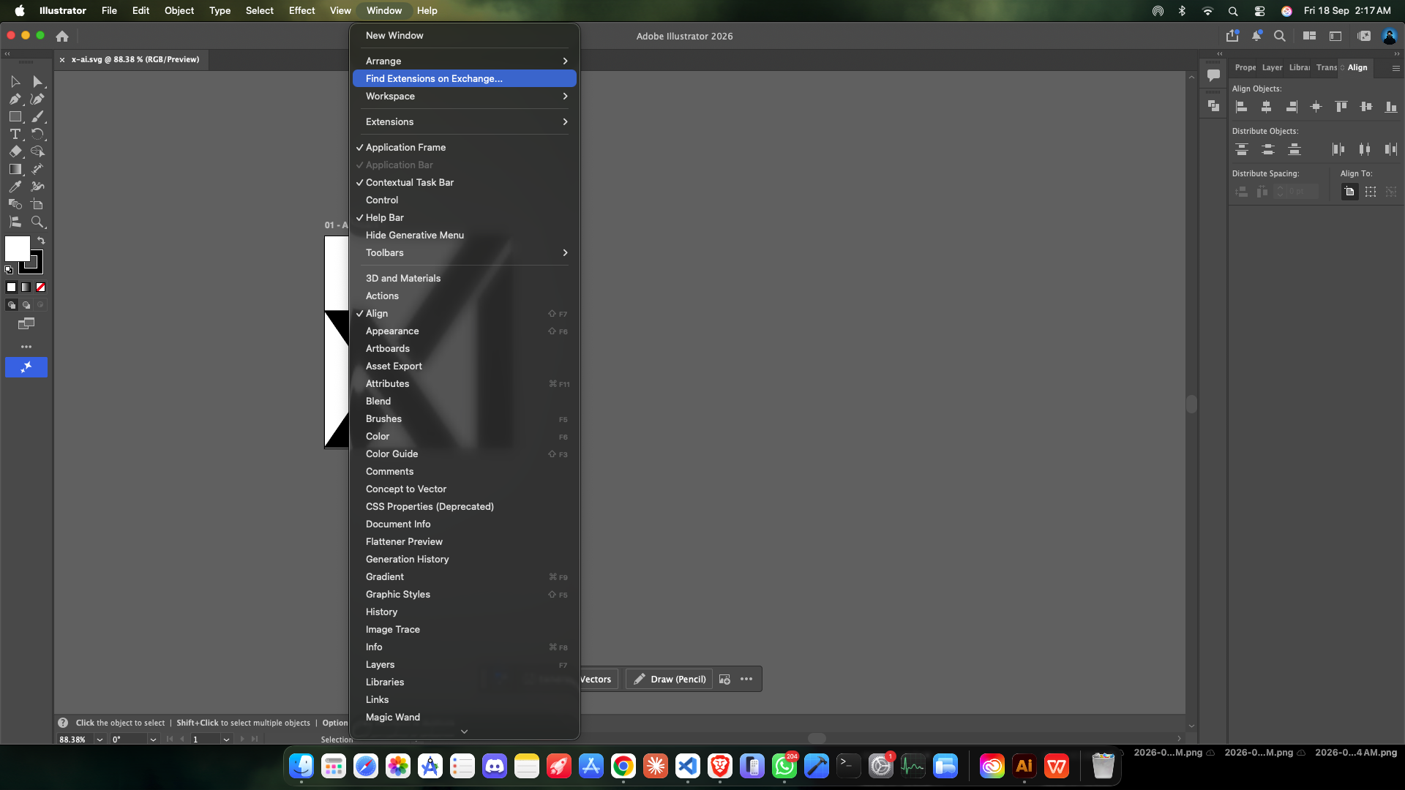
Task: Select the Eraser tool
Action: pyautogui.click(x=15, y=151)
